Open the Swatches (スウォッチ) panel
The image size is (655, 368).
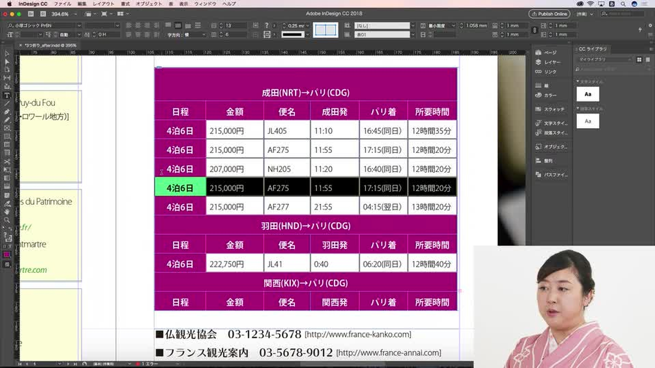click(x=553, y=109)
